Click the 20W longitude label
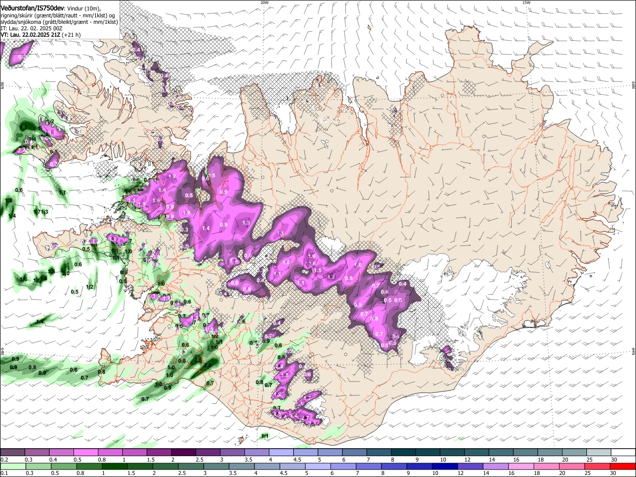 pos(264,2)
